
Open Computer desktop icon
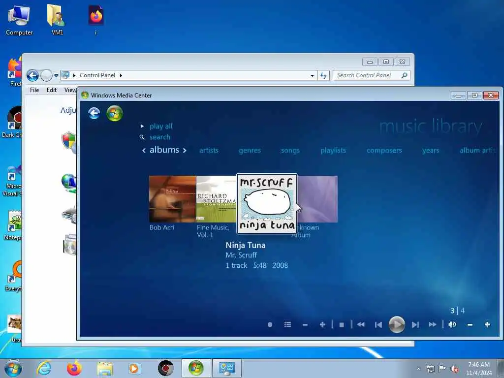click(19, 20)
